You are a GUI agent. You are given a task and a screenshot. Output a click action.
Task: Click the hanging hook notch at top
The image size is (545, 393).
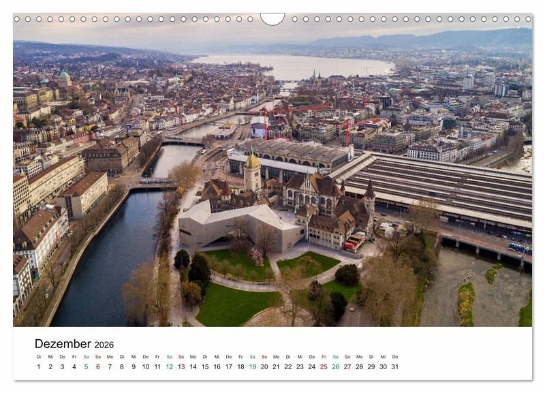[272, 18]
